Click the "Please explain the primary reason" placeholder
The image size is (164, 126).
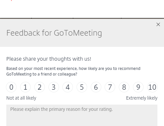tap(61, 109)
